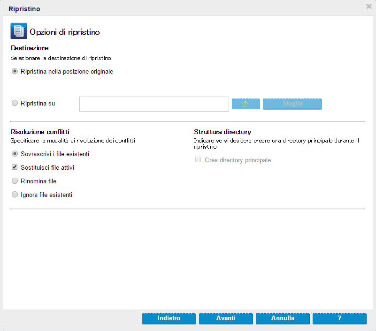The image size is (376, 331).
Task: Click the Struttura directory heading
Action: tap(223, 132)
